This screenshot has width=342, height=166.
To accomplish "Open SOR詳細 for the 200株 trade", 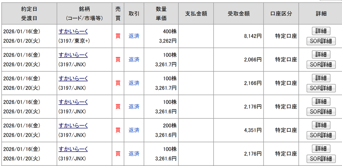I will [x=321, y=135].
